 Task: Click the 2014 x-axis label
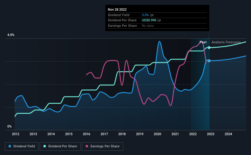pos(51,134)
